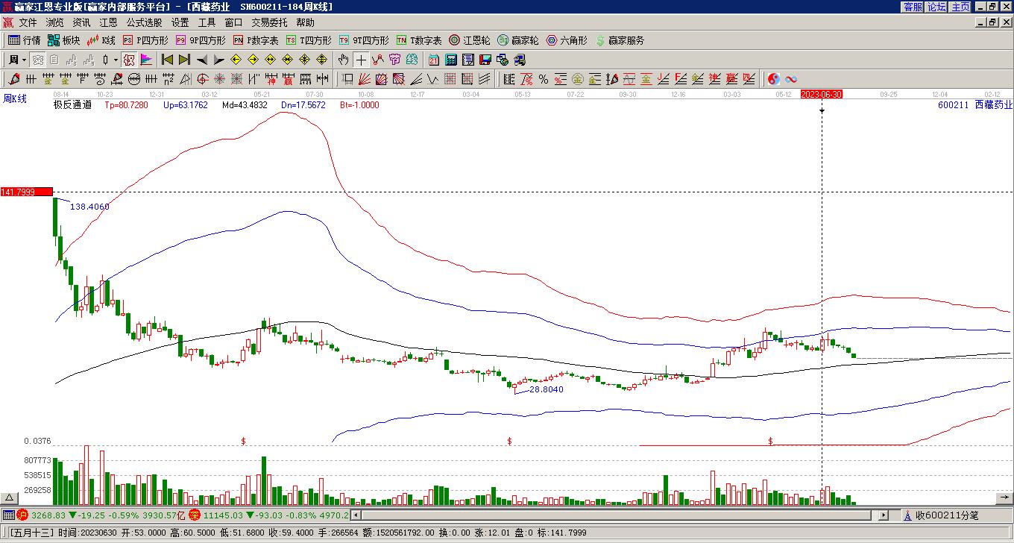This screenshot has height=543, width=1014.
Task: Open the 资讯 menu
Action: [81, 23]
